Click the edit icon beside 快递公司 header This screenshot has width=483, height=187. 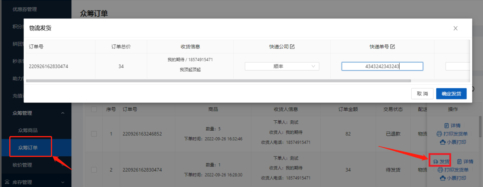point(292,47)
